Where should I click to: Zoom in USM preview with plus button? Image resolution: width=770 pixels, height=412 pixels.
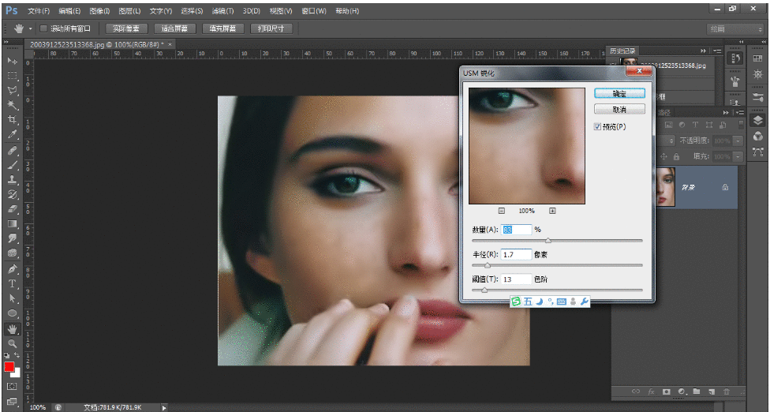click(x=552, y=211)
